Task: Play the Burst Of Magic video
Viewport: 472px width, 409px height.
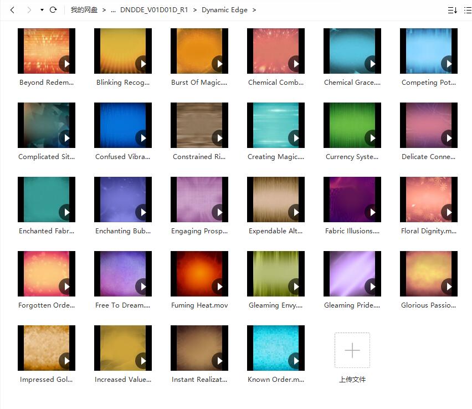Action: pyautogui.click(x=219, y=64)
